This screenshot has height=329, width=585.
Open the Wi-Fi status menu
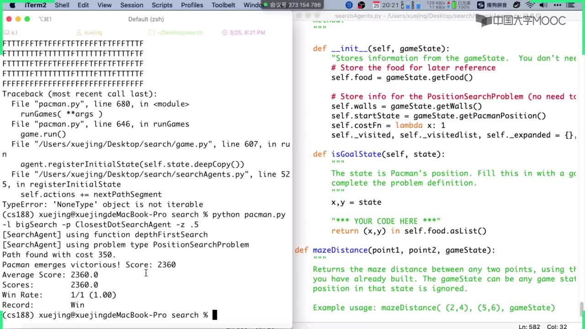(530, 5)
